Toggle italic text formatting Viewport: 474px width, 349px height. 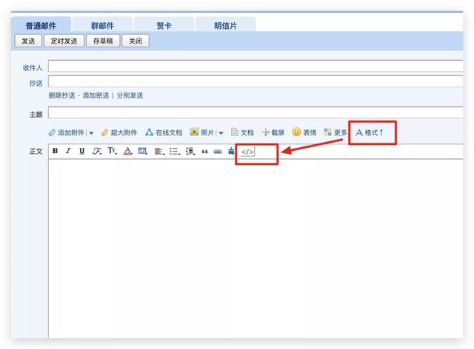click(67, 151)
